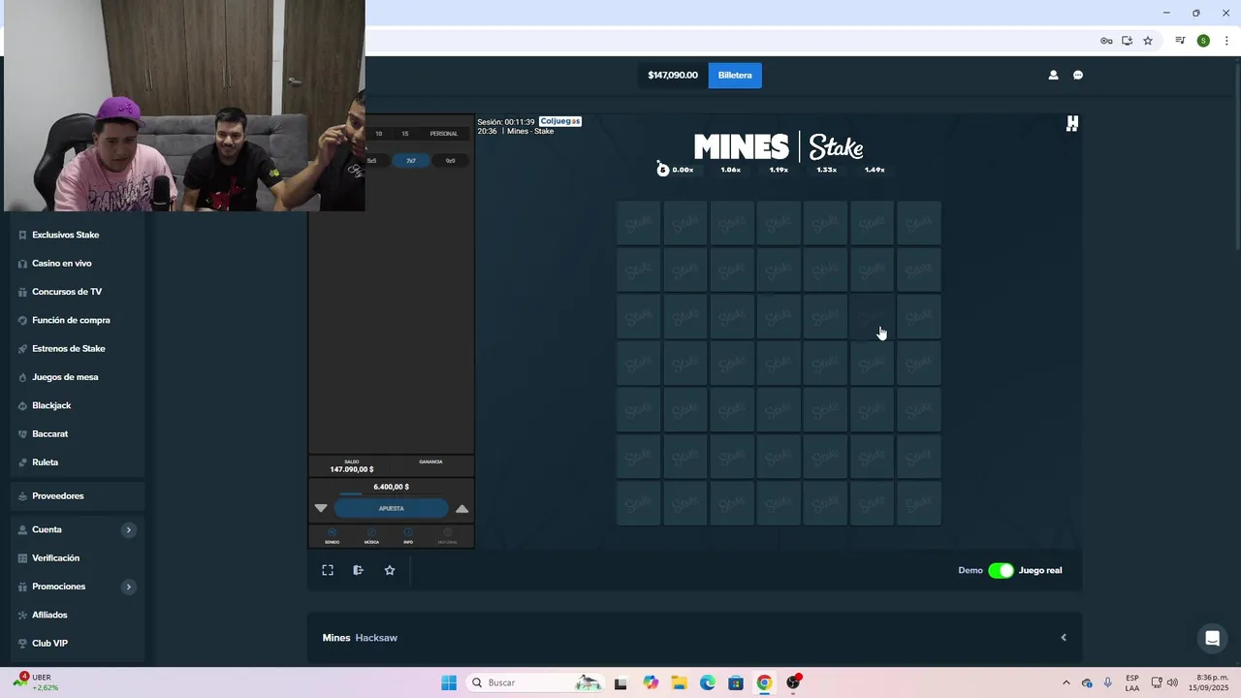Choose Personal mines option
The image size is (1241, 698).
444,134
